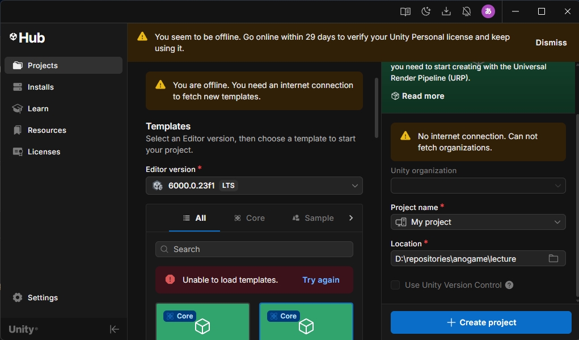Collapse the sidebar using the arrow icon
Image resolution: width=579 pixels, height=340 pixels.
114,329
